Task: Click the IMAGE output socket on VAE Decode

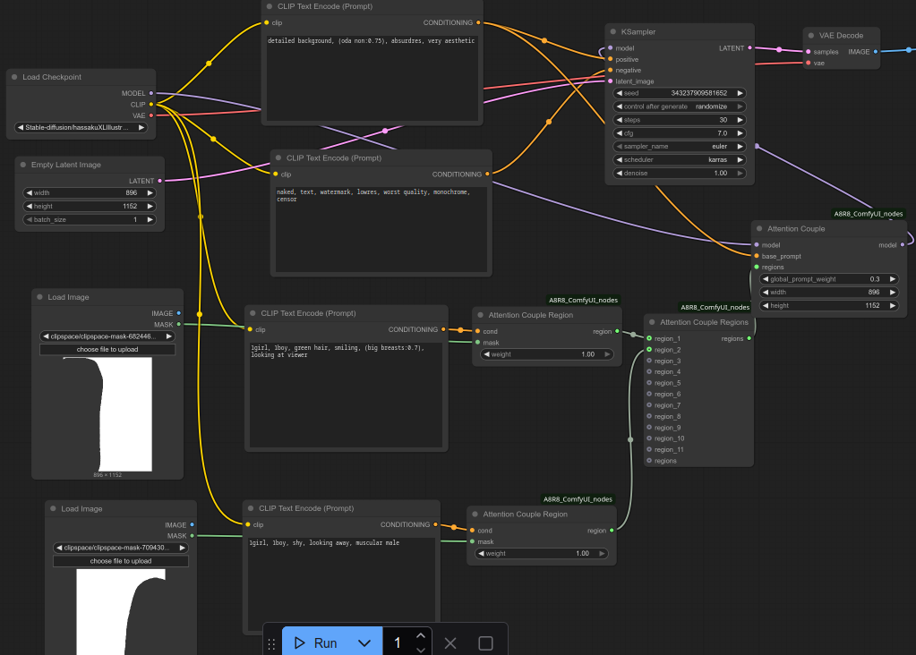Action: tap(875, 51)
